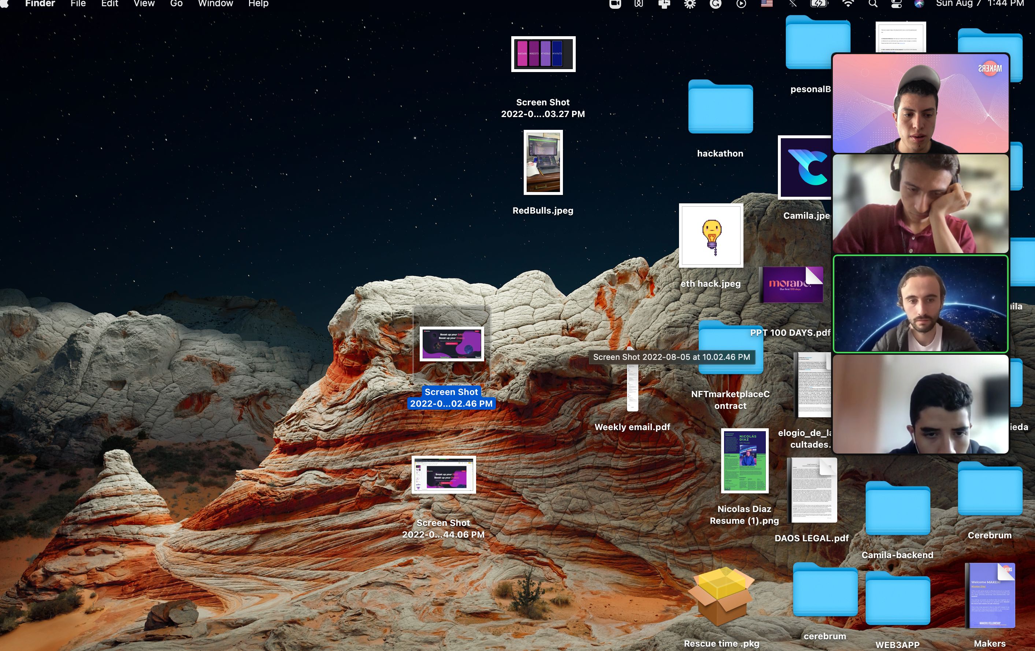Click the Zoom camera menu bar icon

(x=615, y=4)
